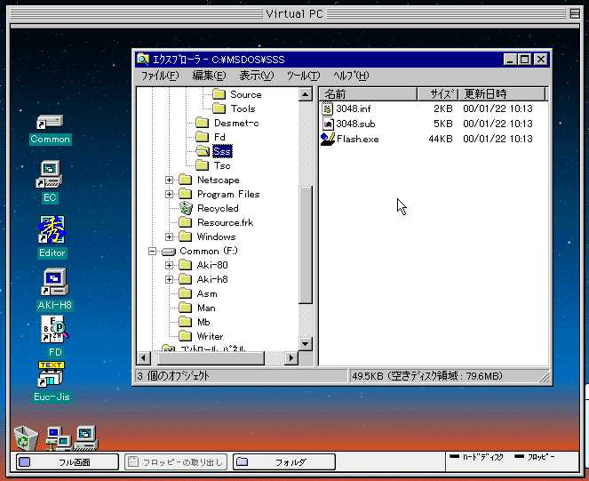Click the Asm folder icon
This screenshot has height=481, width=589.
pos(185,293)
